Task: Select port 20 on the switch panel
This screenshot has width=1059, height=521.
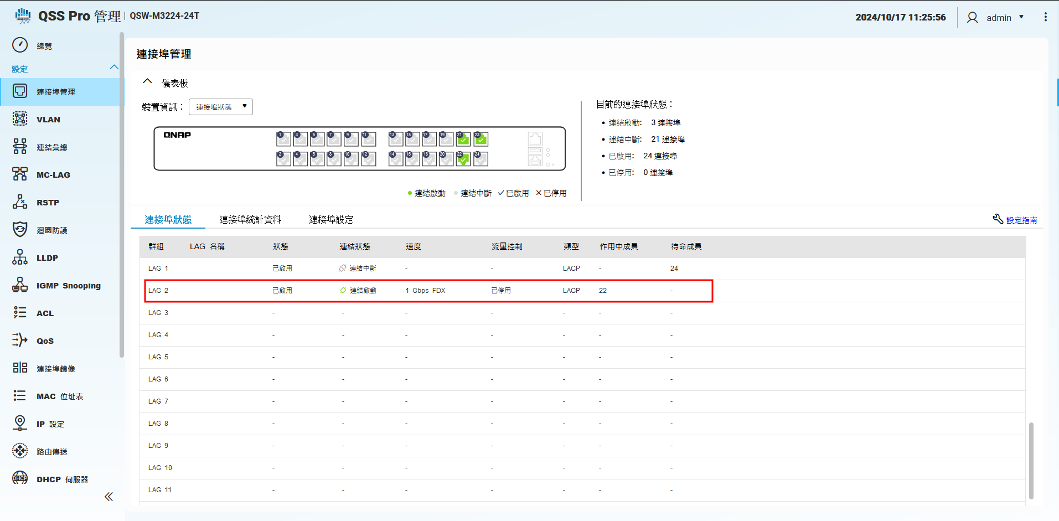Action: coord(446,159)
